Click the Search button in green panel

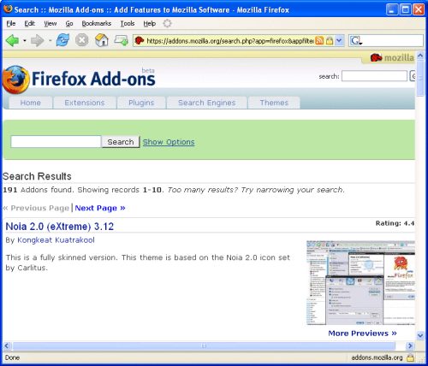121,142
